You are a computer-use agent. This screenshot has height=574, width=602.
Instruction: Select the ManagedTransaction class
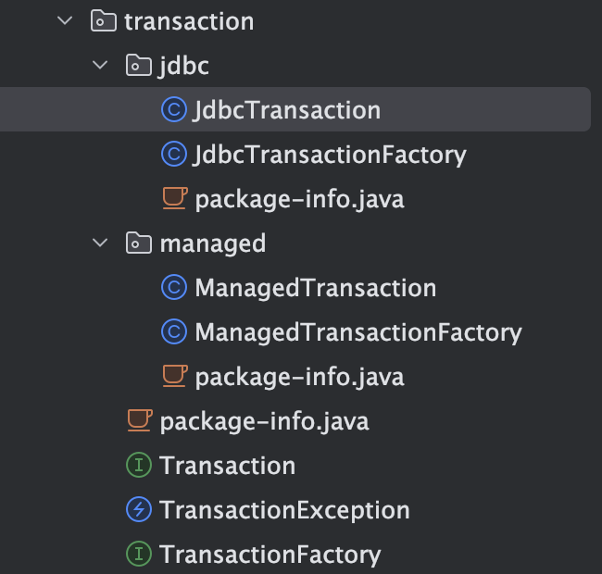coord(316,288)
